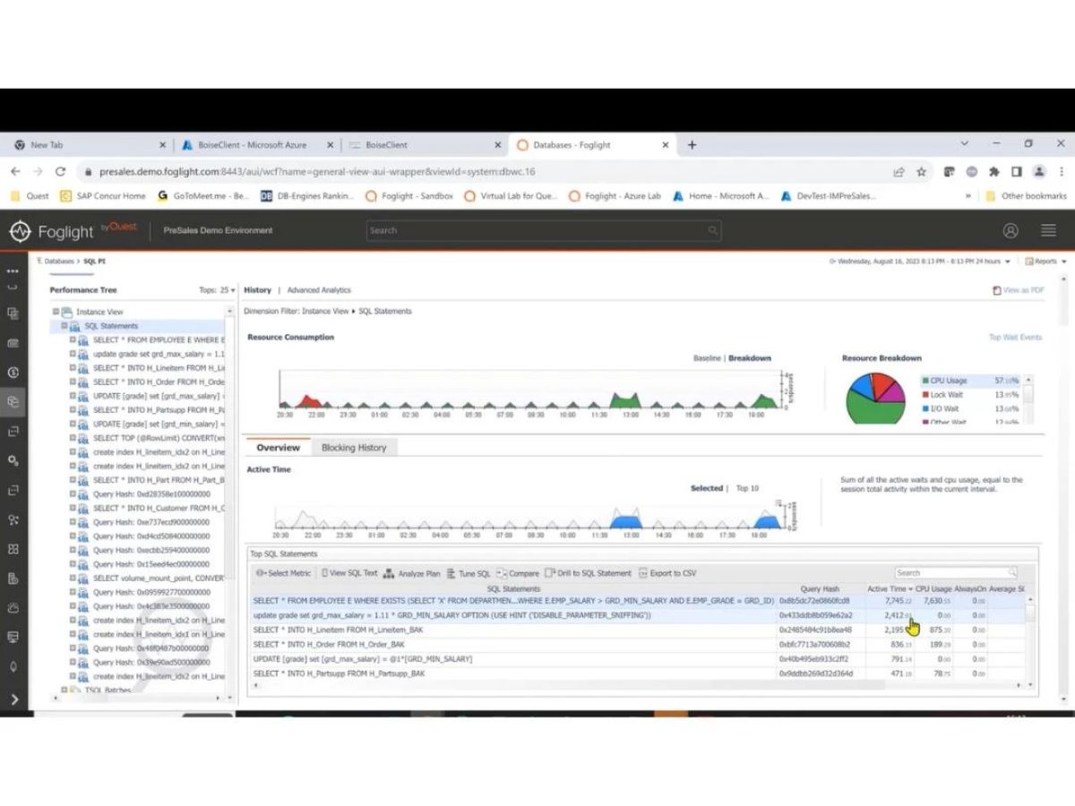Click the Databases breadcrumb link
The height and width of the screenshot is (806, 1075).
pos(59,262)
